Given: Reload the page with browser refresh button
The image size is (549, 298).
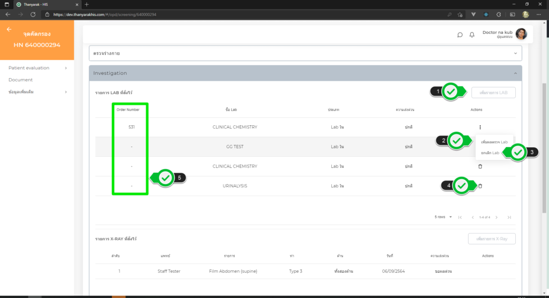Looking at the screenshot, I should [x=33, y=14].
